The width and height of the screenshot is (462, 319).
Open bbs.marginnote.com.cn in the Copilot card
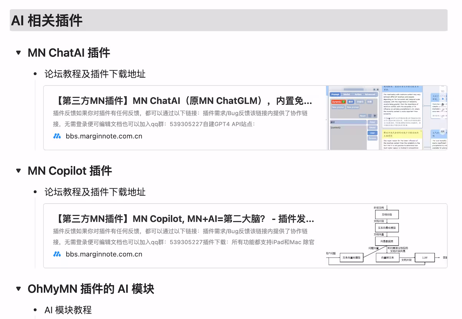coord(104,254)
